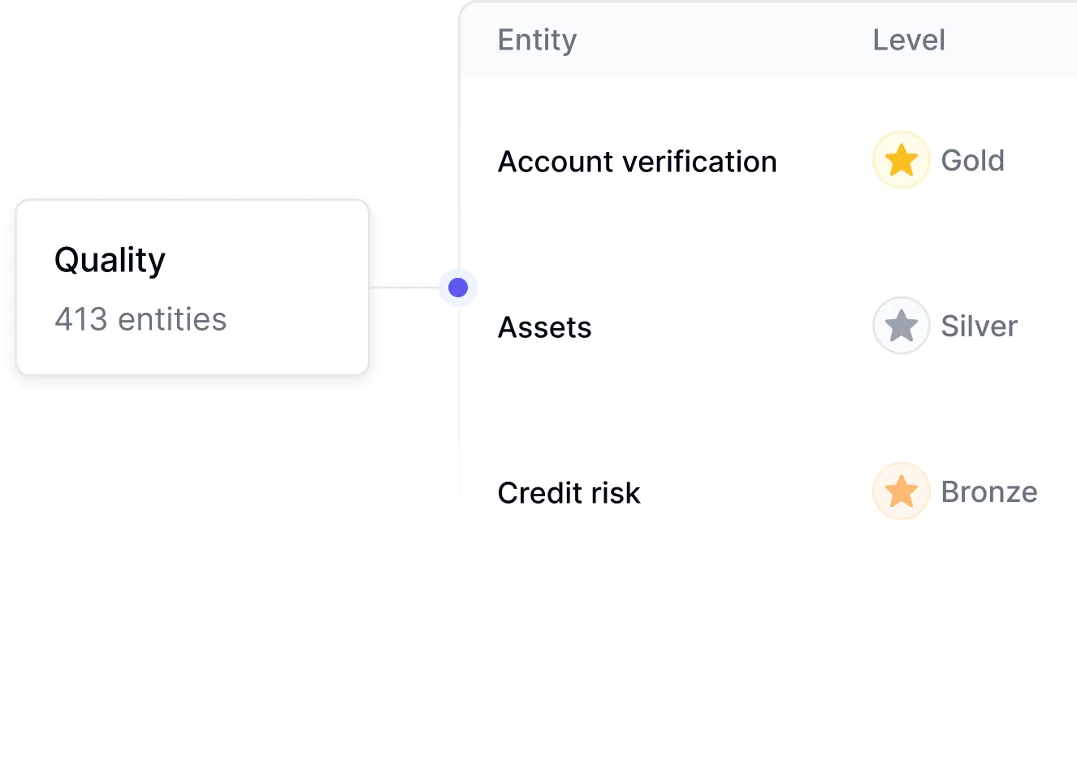Collapse the entity list via the connector dot
The height and width of the screenshot is (770, 1077).
(458, 287)
